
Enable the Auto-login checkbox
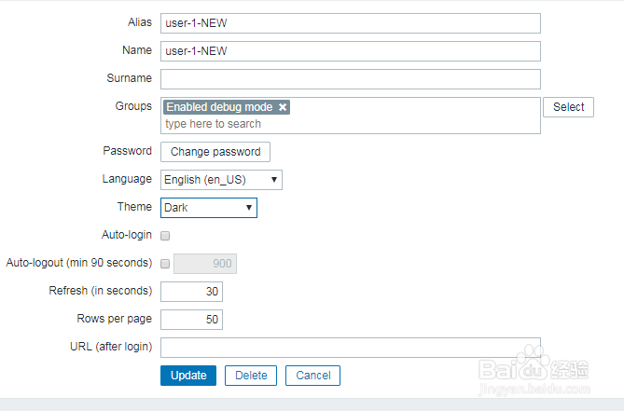165,236
